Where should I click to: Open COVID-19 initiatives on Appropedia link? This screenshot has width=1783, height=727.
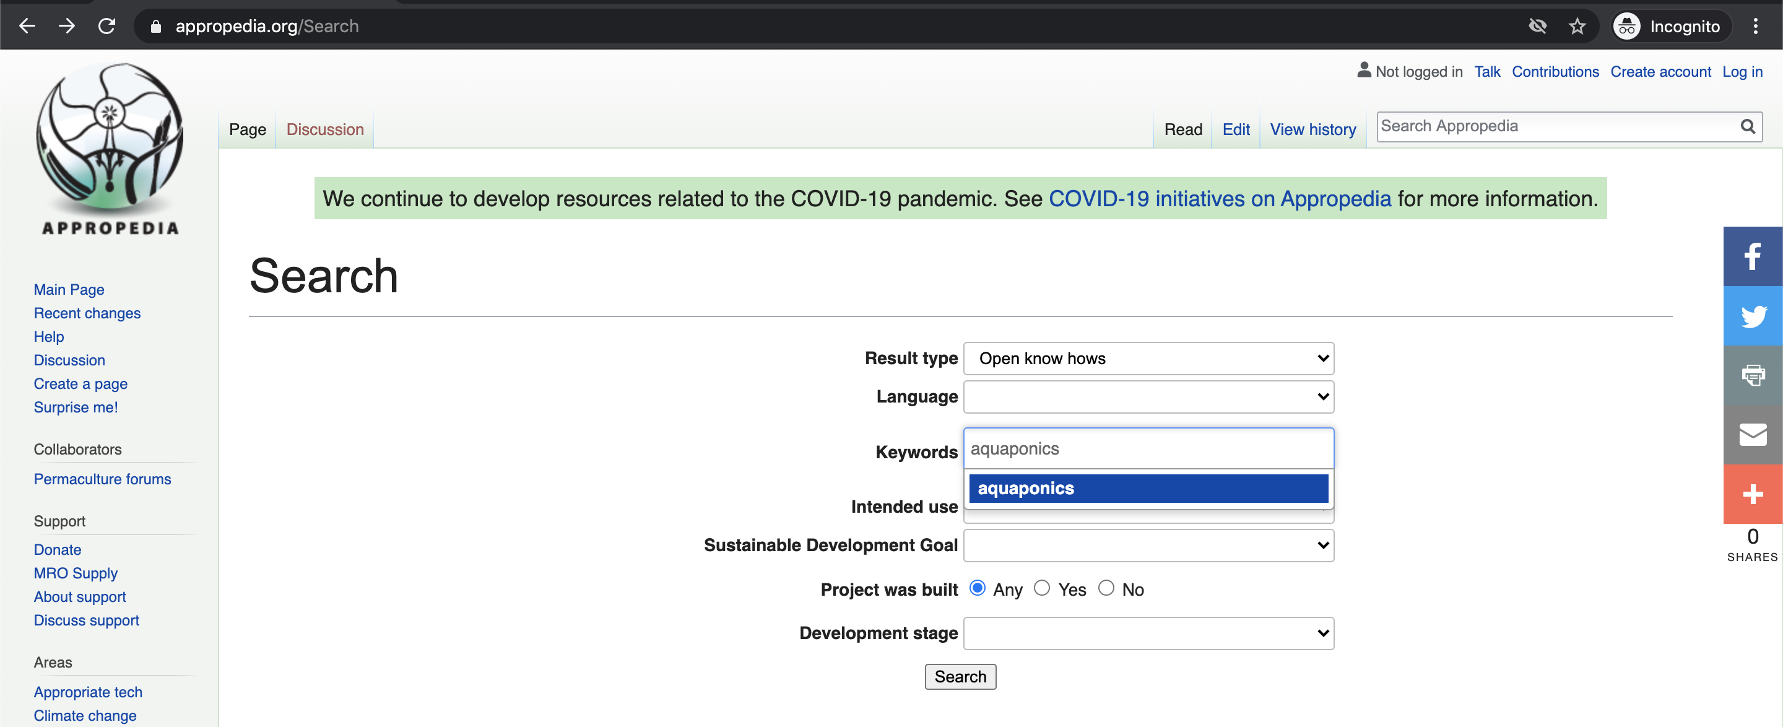pos(1220,199)
